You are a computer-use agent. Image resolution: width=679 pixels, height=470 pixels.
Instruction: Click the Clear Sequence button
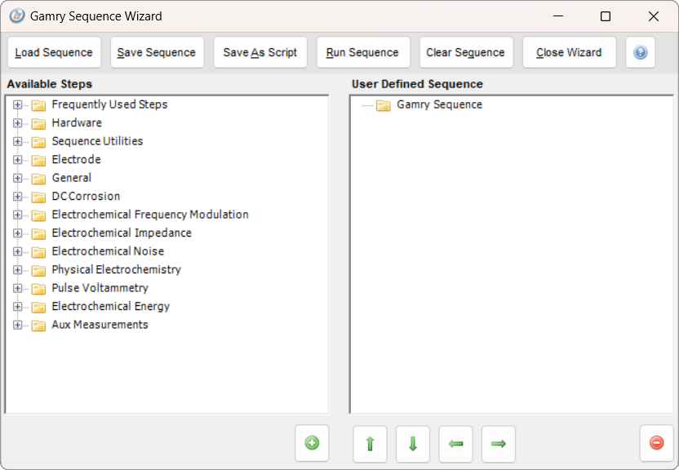(466, 52)
